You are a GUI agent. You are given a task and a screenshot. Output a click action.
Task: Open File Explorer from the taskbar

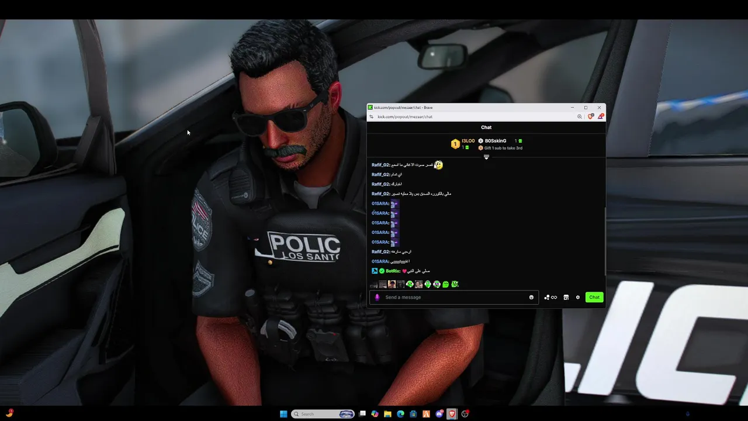pos(387,414)
